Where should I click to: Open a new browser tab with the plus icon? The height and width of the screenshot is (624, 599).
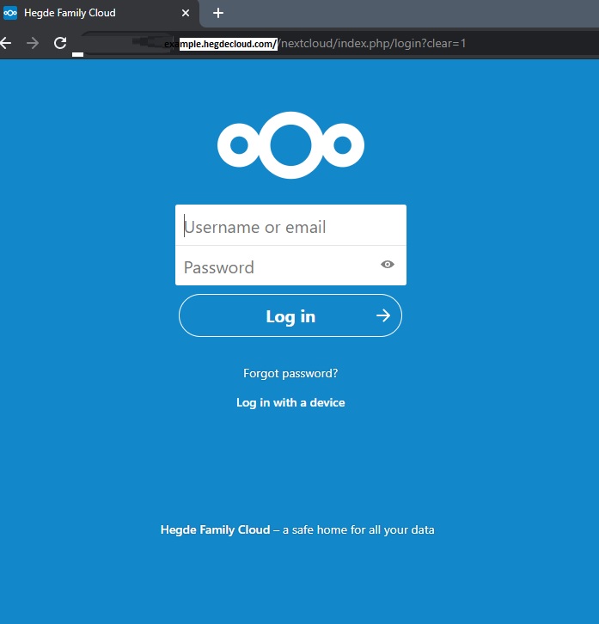tap(218, 13)
